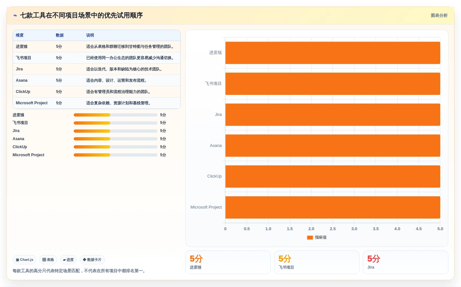The width and height of the screenshot is (461, 287).
Task: Click the 进度猫 bar in the chart
Action: pos(333,53)
